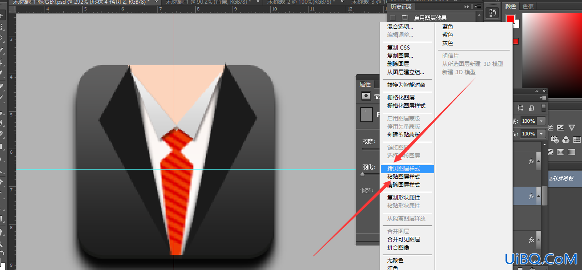Open the 颜色 panel tab

[511, 6]
